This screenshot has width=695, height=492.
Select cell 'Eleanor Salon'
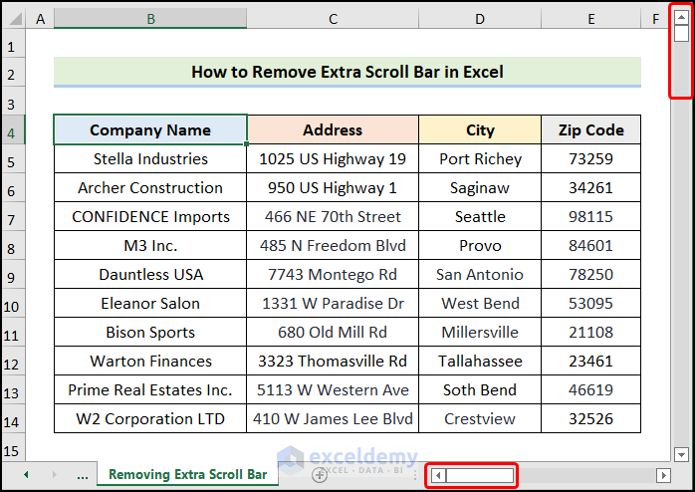tap(150, 303)
